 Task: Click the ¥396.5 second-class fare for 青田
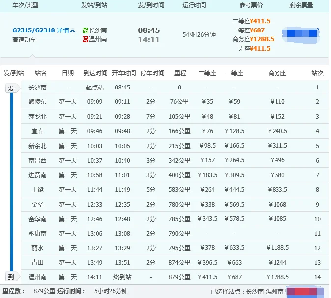[x=208, y=263]
